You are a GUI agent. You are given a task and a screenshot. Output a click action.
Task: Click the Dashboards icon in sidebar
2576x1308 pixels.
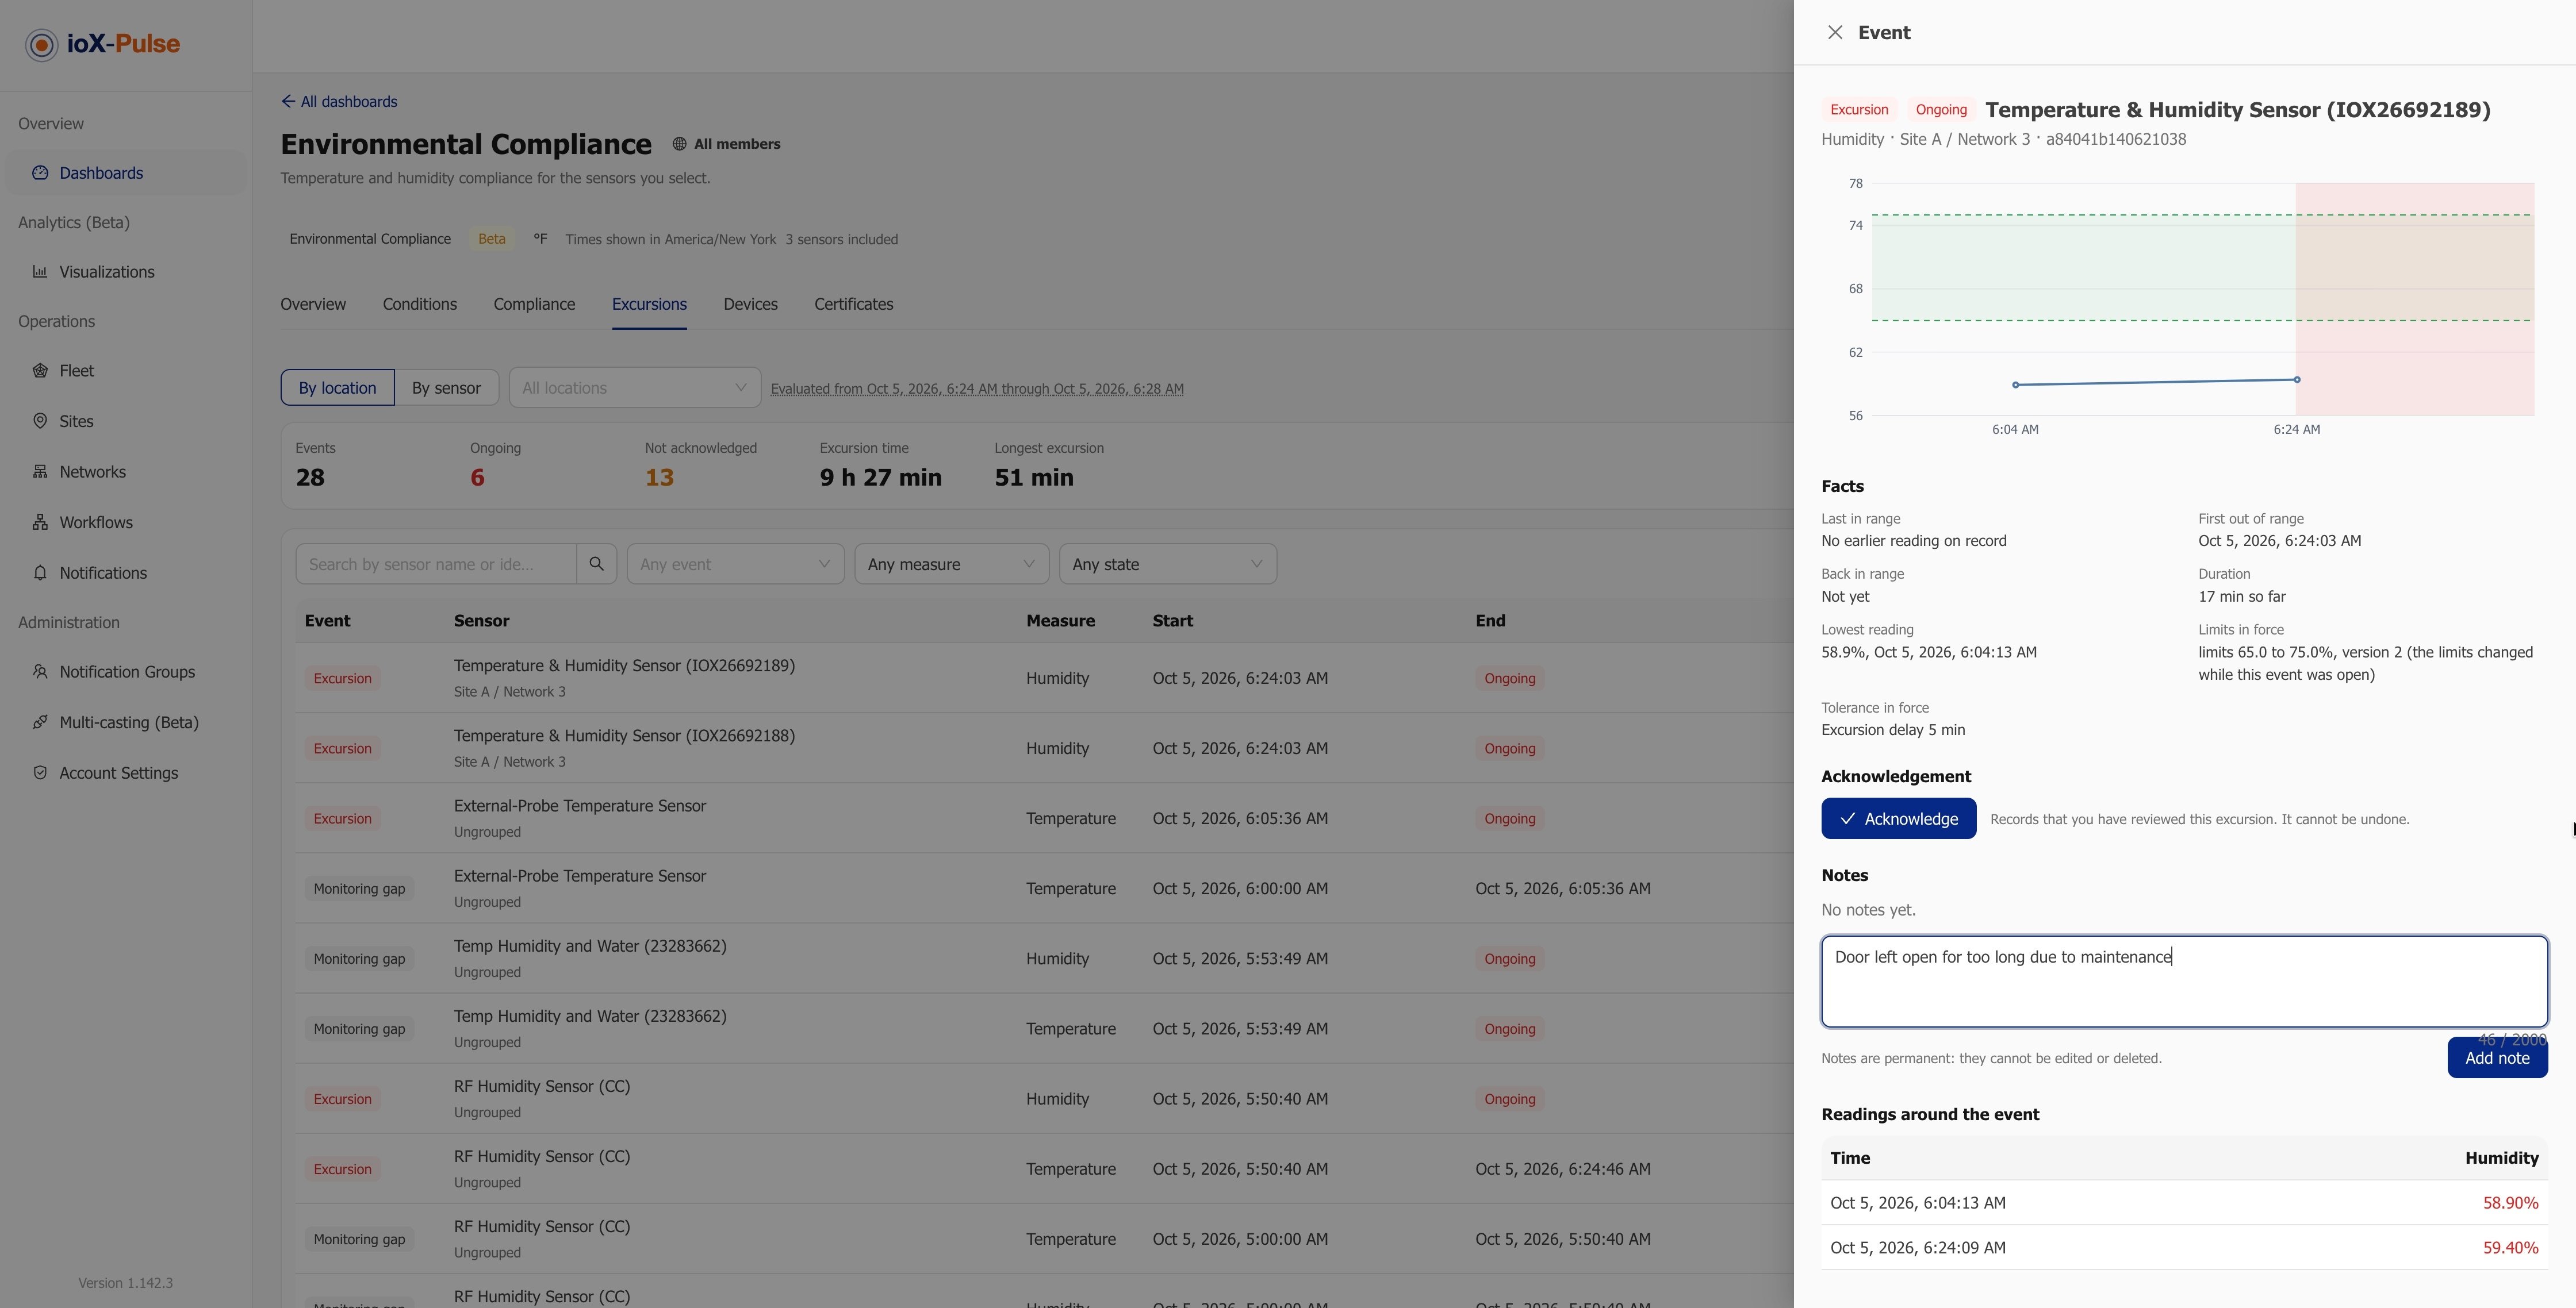pos(40,173)
